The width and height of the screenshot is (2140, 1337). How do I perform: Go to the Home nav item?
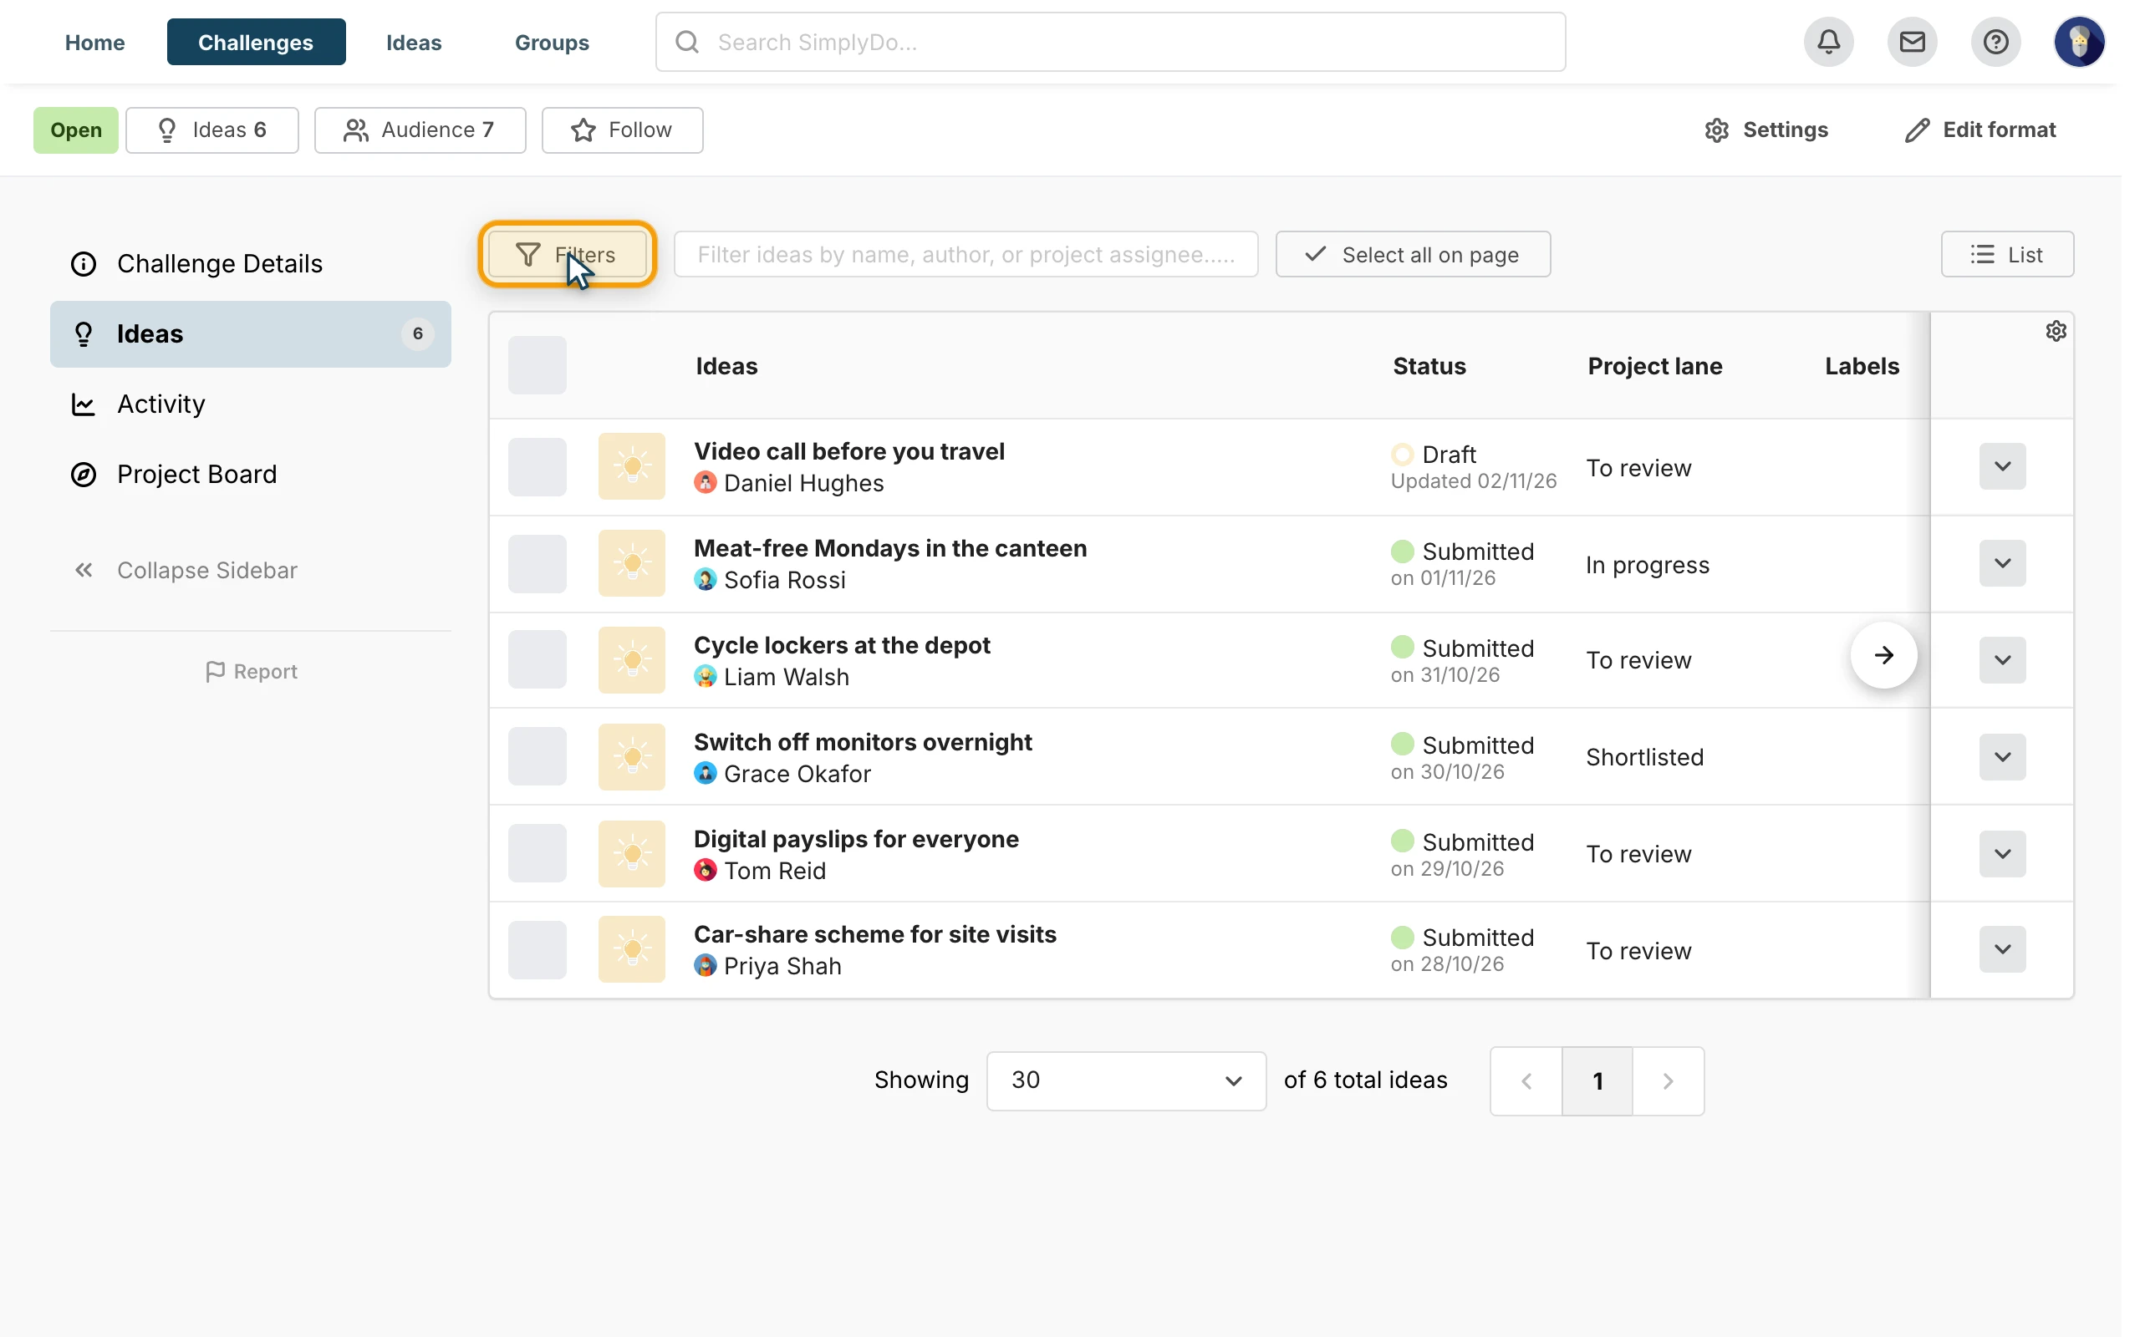[x=94, y=42]
